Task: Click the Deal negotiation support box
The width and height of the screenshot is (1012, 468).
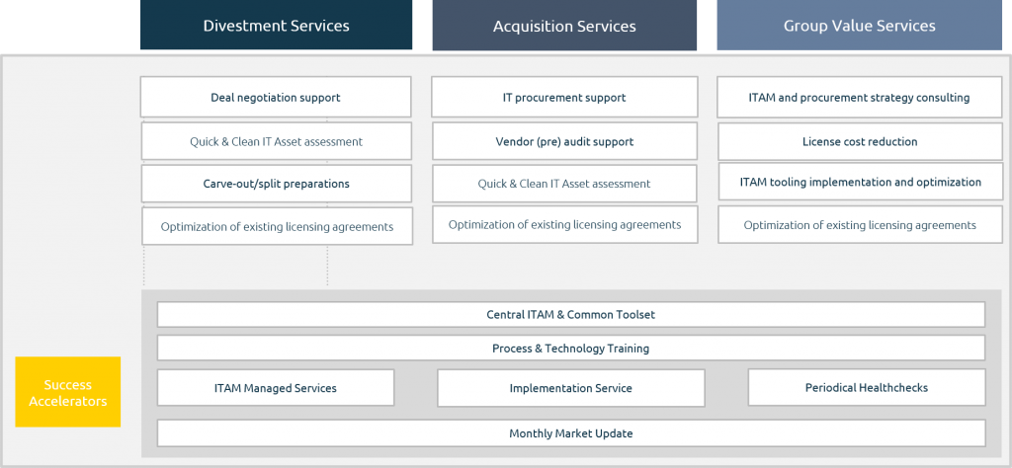Action: click(x=276, y=98)
